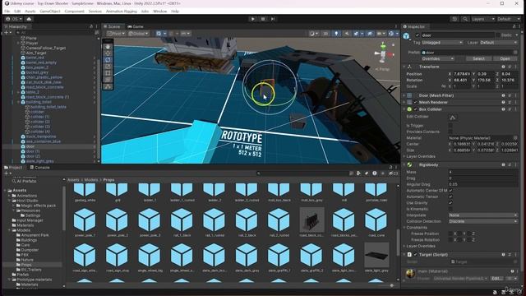526x296 pixels.
Task: Select the slate_light_grey asset thumbnail
Action: coord(376,255)
